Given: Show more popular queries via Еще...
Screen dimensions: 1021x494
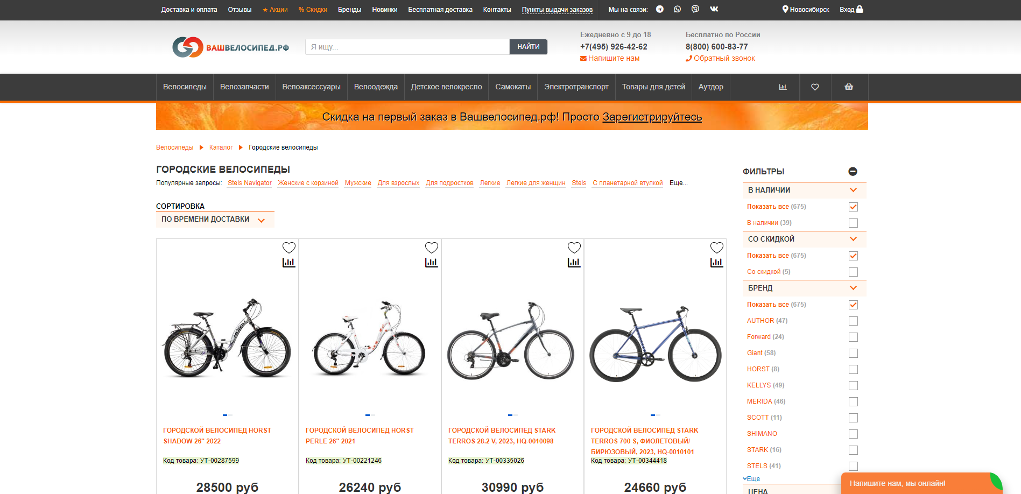Looking at the screenshot, I should click(679, 183).
